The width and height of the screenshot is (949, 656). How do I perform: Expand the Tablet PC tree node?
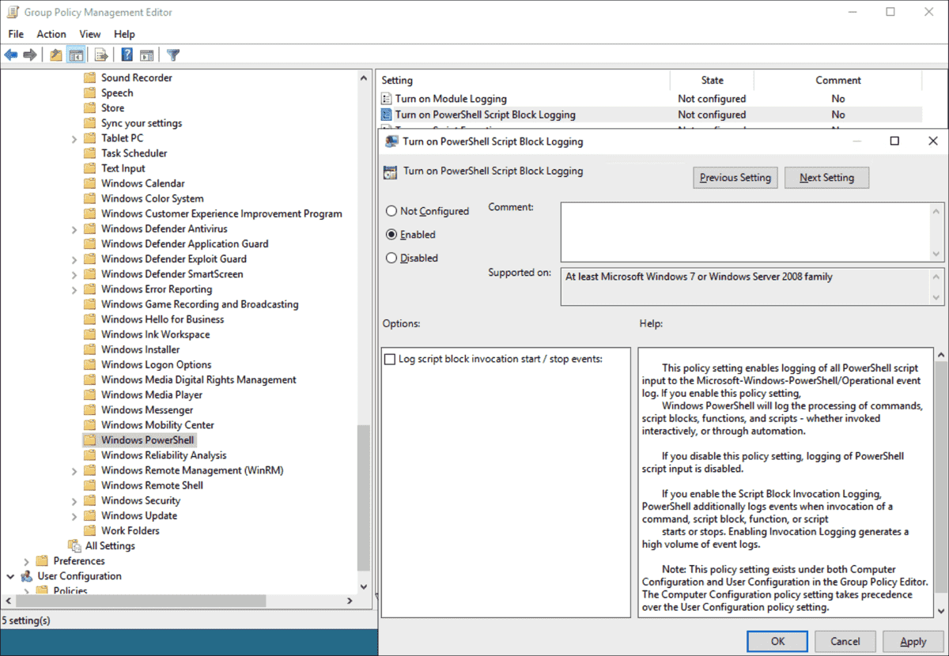74,138
